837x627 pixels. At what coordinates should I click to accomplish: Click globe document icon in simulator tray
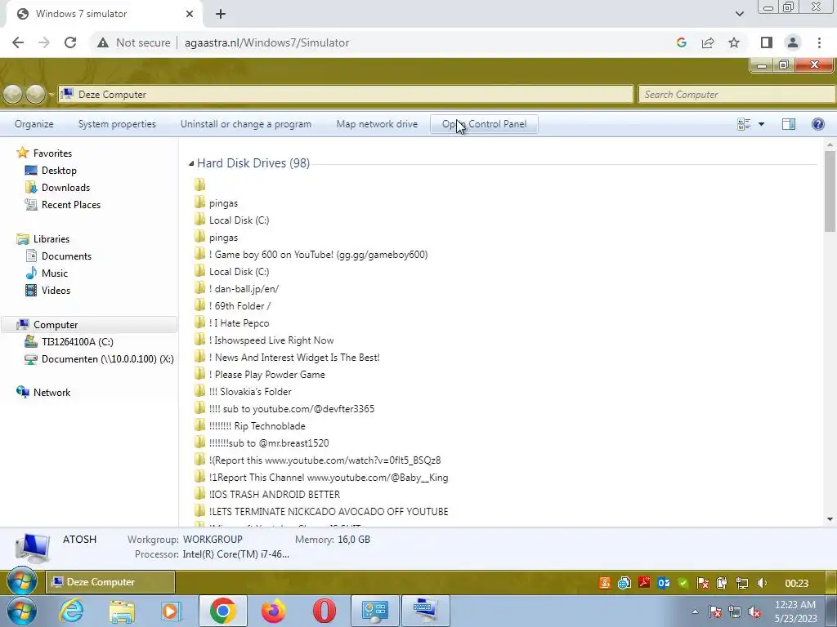(x=624, y=583)
